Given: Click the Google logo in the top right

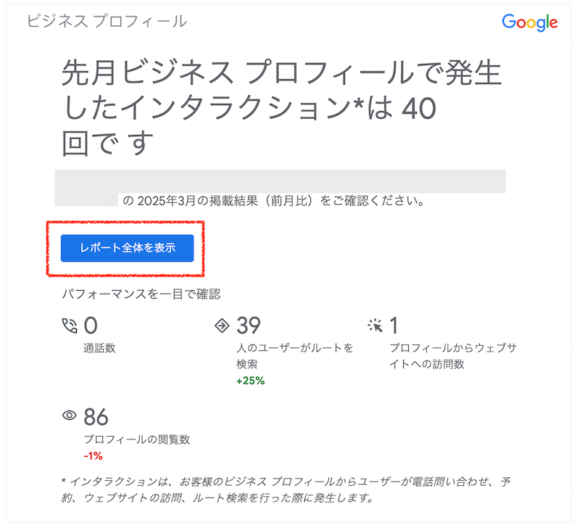Looking at the screenshot, I should coord(531,22).
